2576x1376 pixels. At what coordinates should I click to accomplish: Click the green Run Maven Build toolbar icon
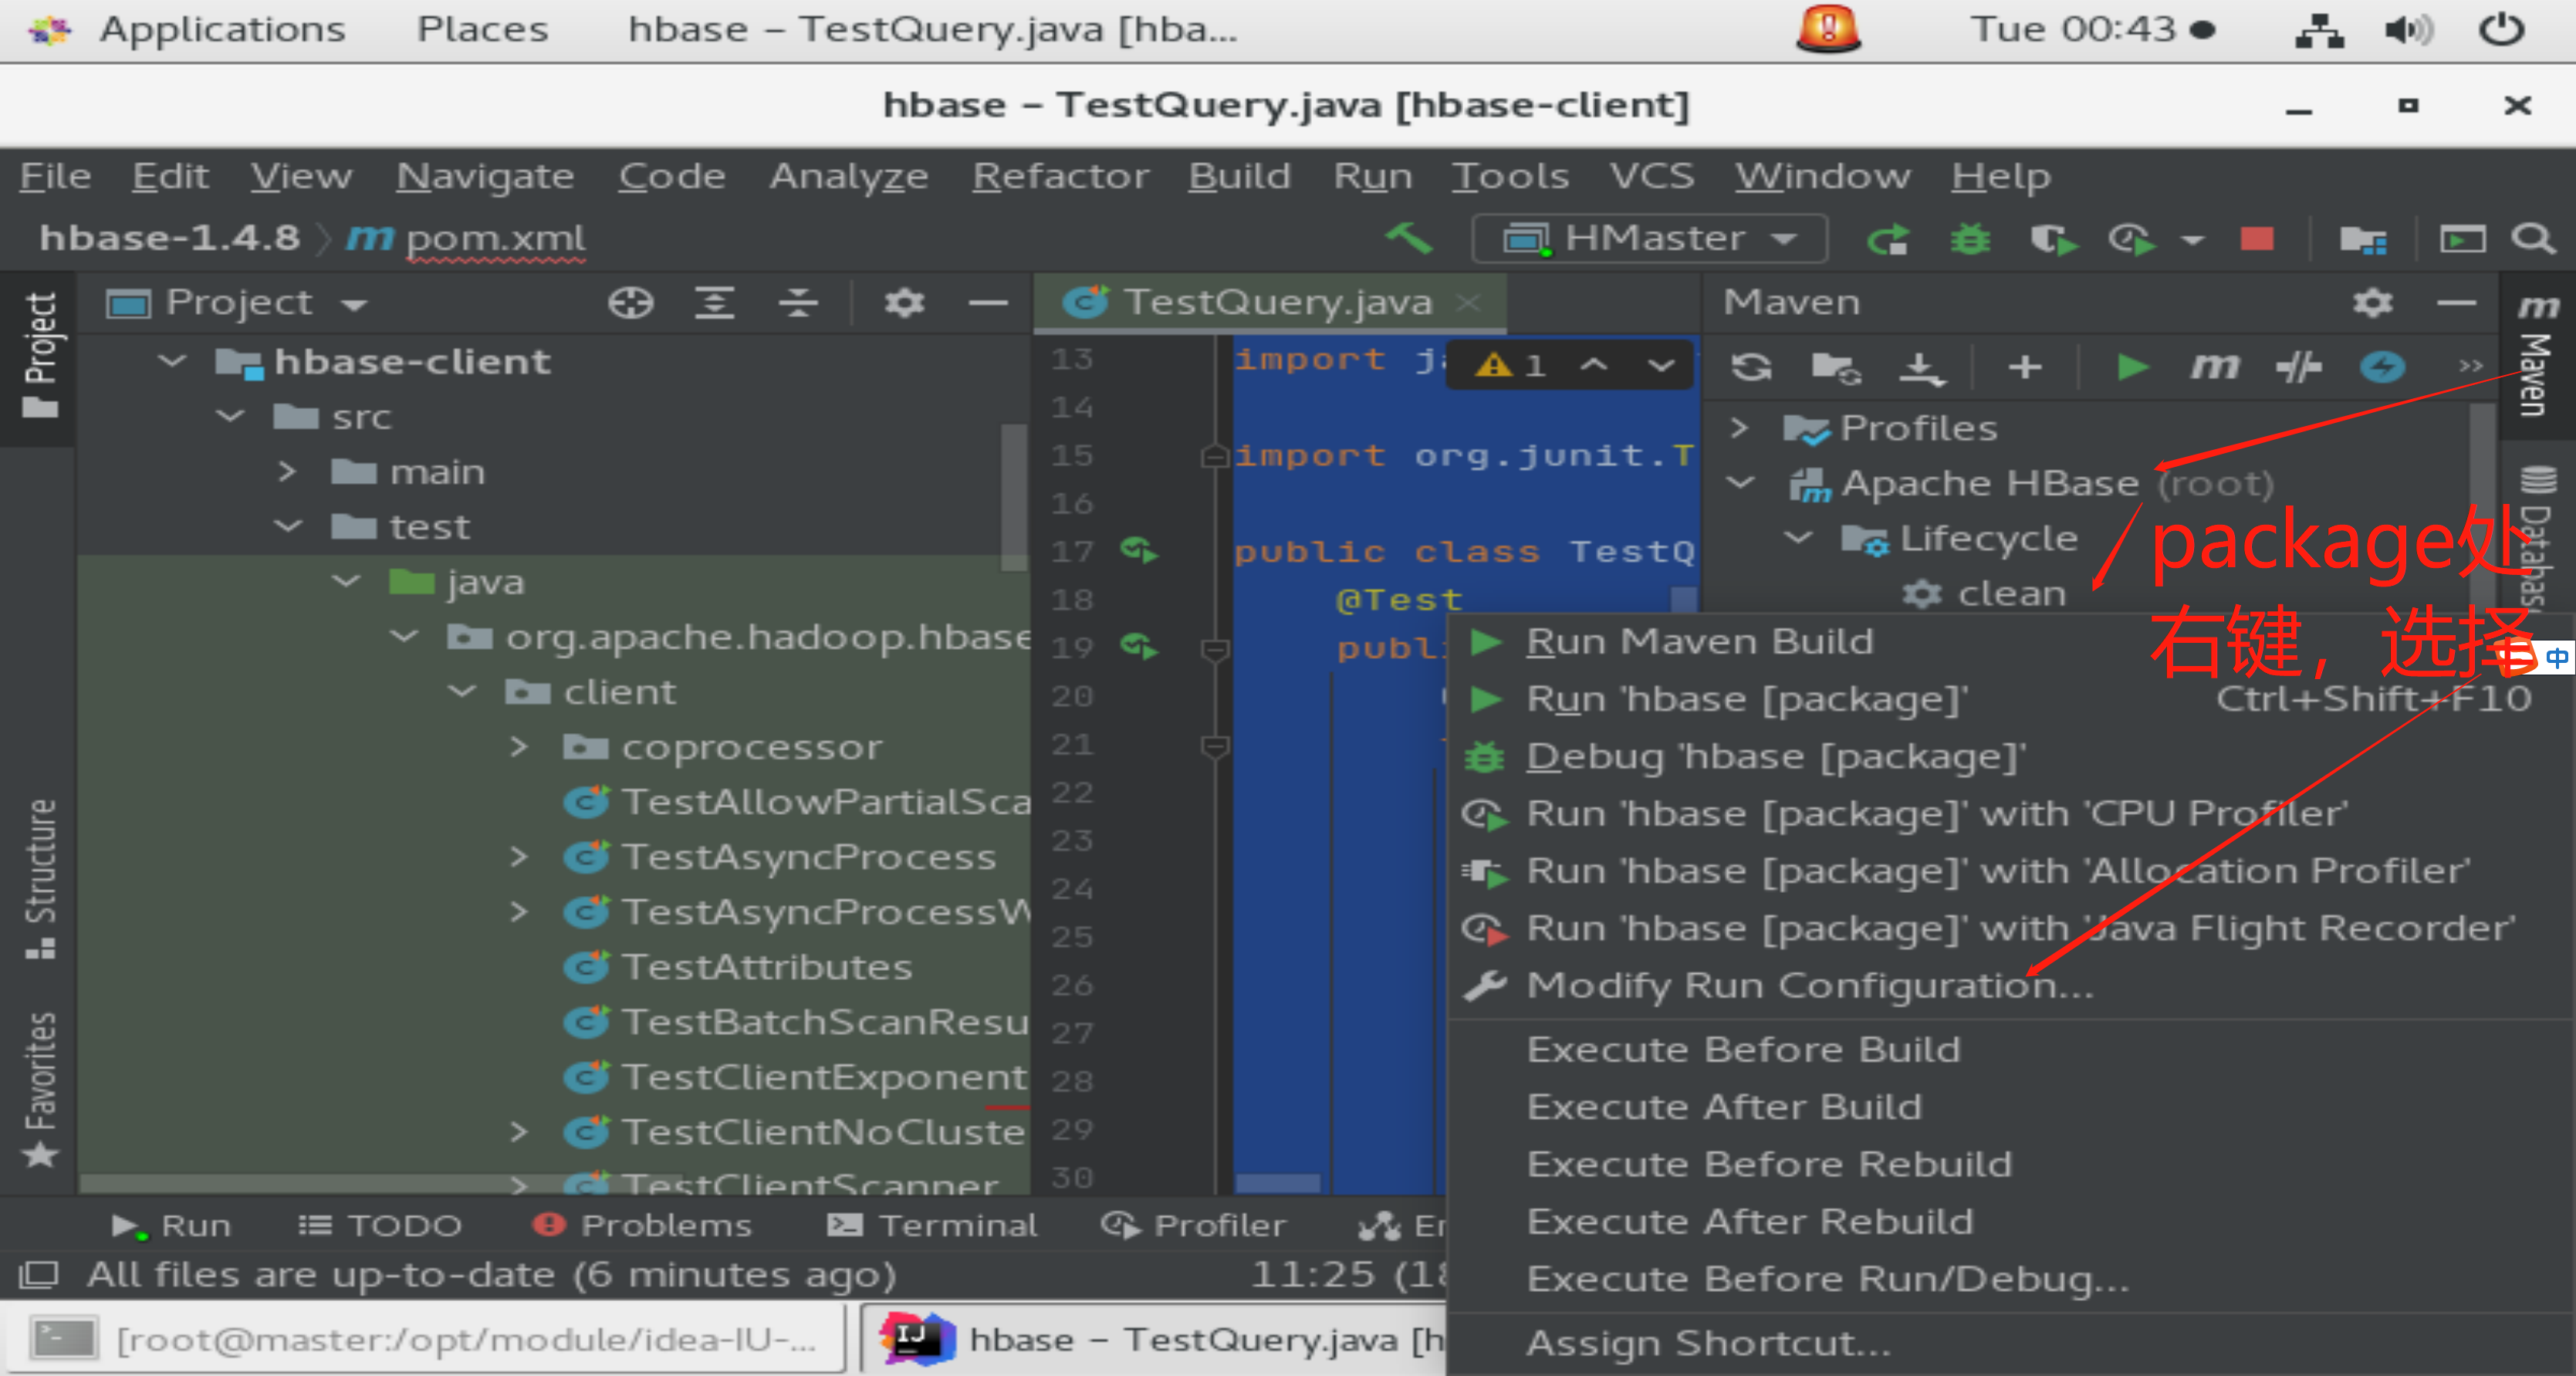coord(2132,367)
